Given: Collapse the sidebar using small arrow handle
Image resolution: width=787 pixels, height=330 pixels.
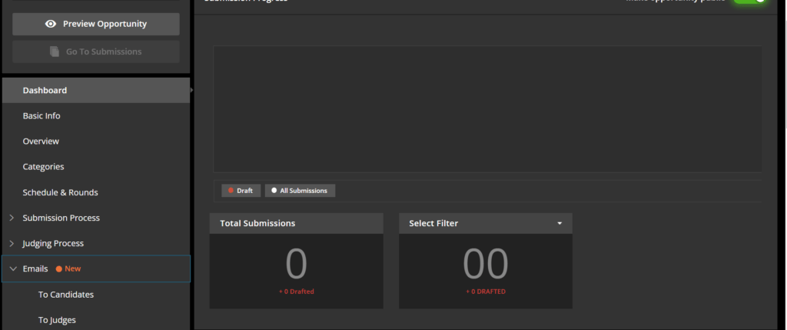Looking at the screenshot, I should pyautogui.click(x=191, y=90).
